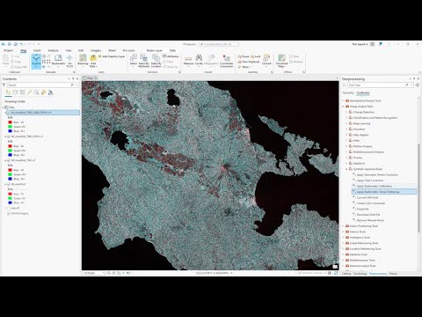Select List By Drawing Order icon
The height and width of the screenshot is (317, 422).
point(8,92)
